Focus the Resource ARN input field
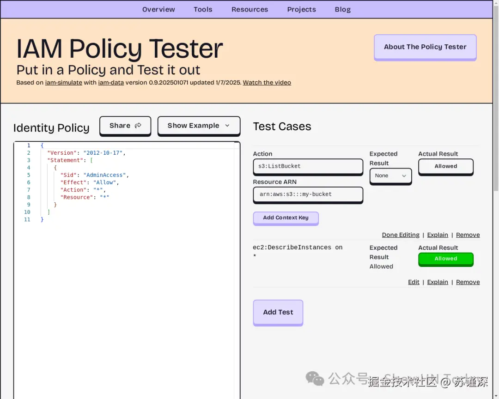The height and width of the screenshot is (399, 499). pos(308,194)
